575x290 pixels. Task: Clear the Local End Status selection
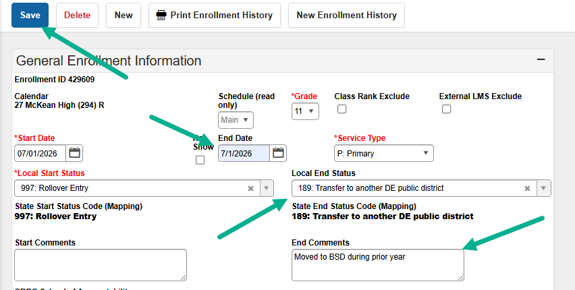(527, 188)
